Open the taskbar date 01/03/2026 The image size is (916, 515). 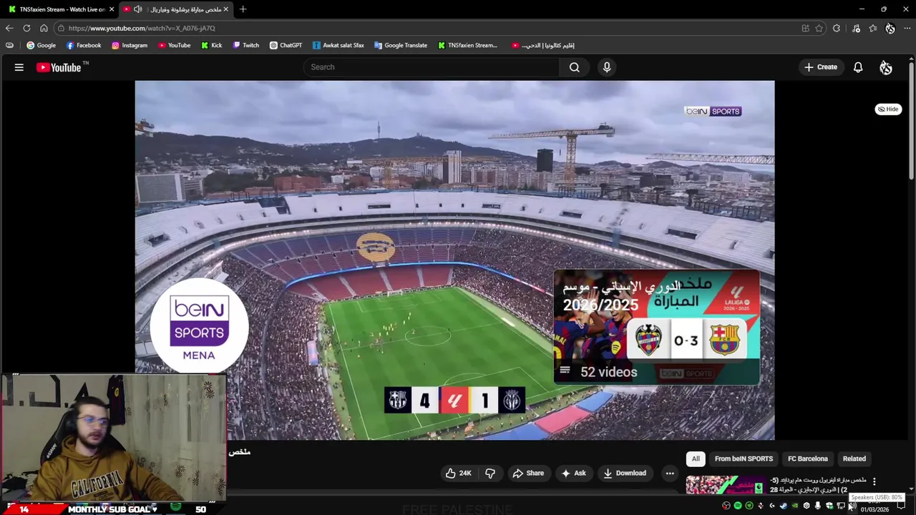[x=874, y=509]
